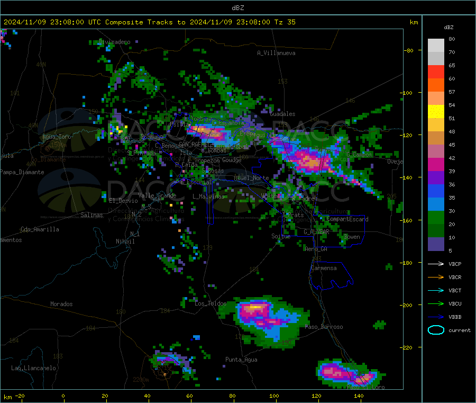Viewport: 476px width, 403px height.
Task: Click the blue VBBB arrow legend icon
Action: coord(436,317)
